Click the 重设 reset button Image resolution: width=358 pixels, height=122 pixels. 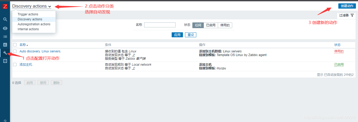point(191,35)
